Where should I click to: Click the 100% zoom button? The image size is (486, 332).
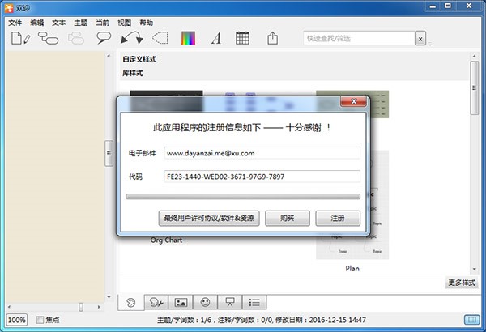tap(17, 320)
